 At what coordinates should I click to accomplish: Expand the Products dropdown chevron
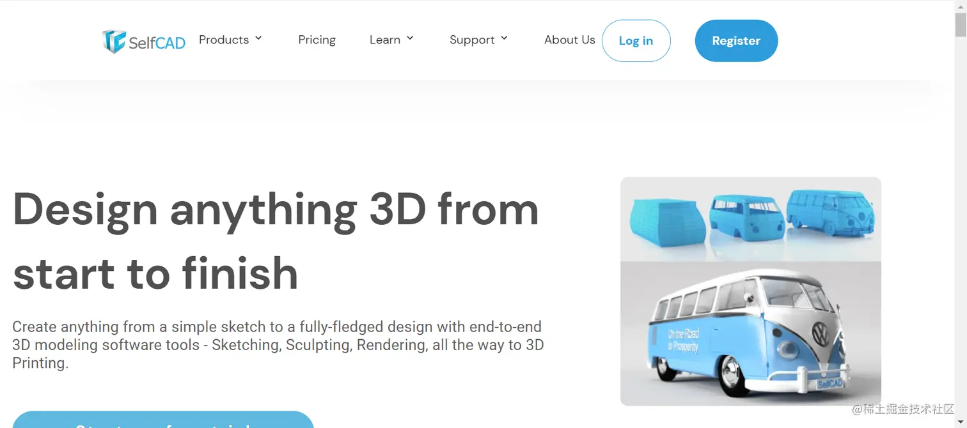pyautogui.click(x=258, y=38)
